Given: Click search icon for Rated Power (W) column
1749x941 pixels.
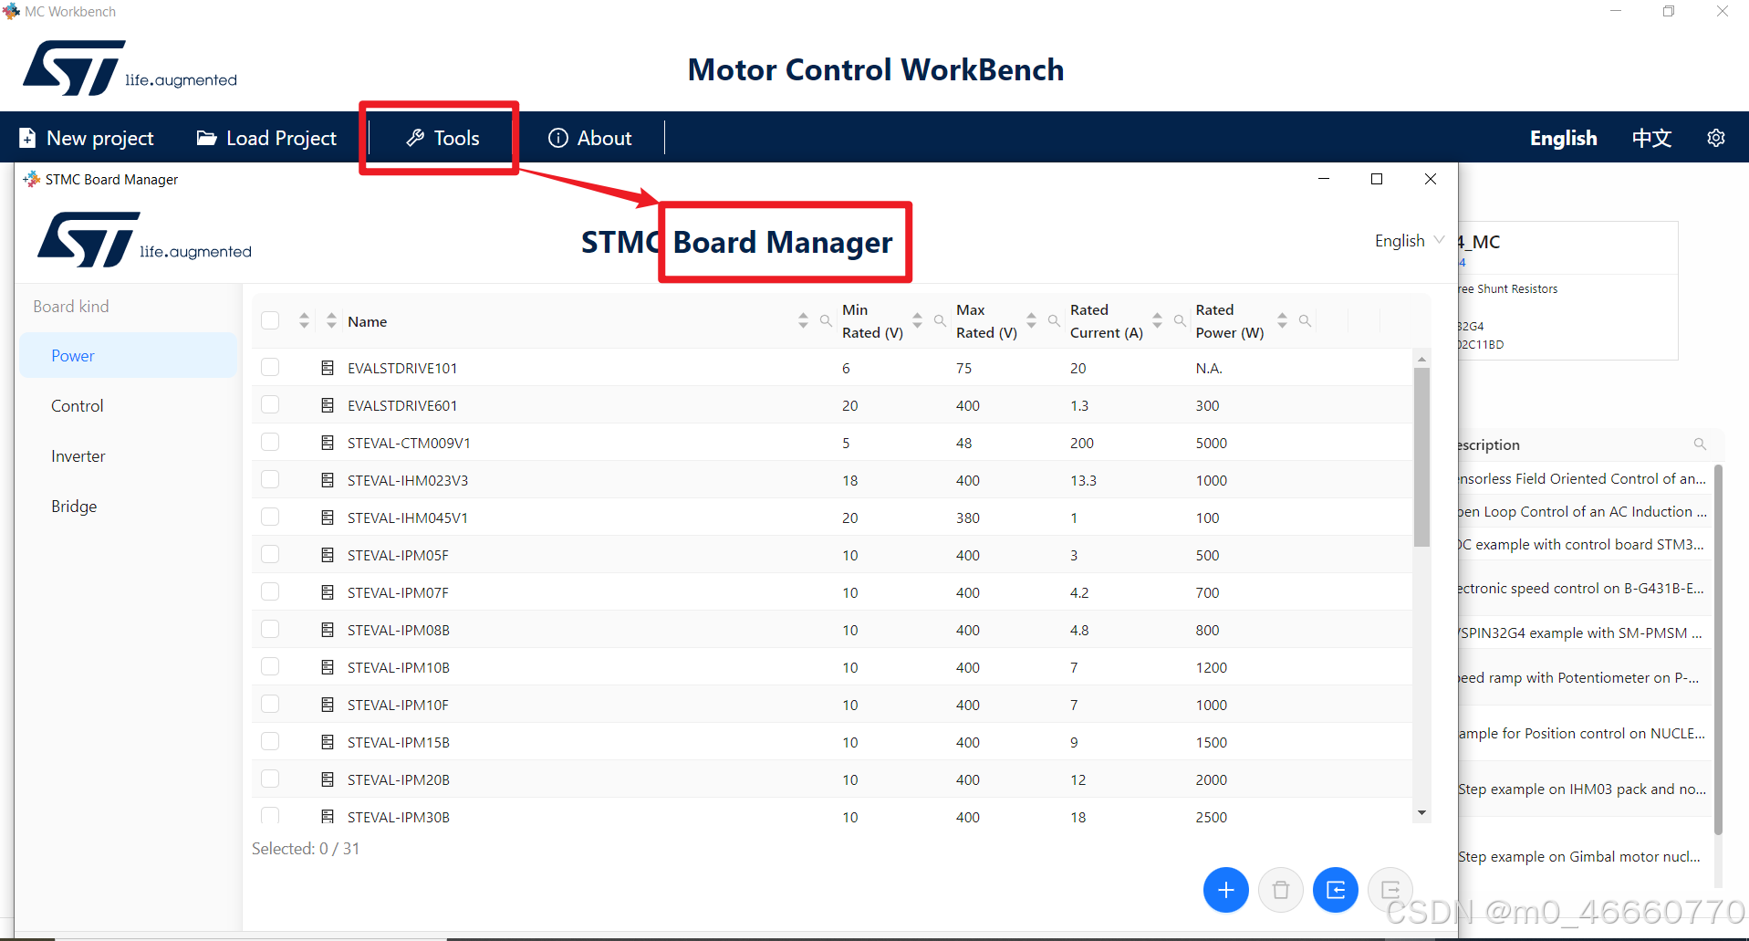Looking at the screenshot, I should (1305, 320).
